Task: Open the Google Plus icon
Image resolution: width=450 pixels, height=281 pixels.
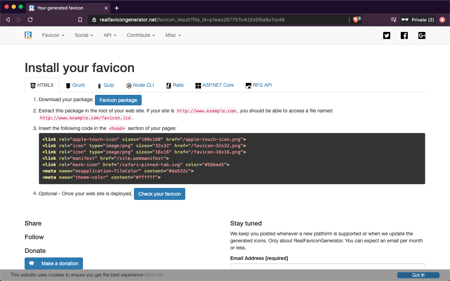Action: (422, 35)
